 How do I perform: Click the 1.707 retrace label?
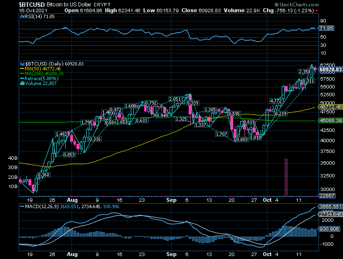coord(221,134)
